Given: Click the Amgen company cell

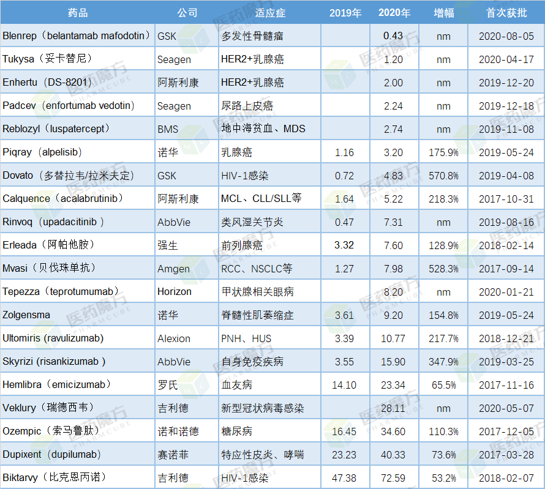Looking at the screenshot, I should [x=187, y=268].
